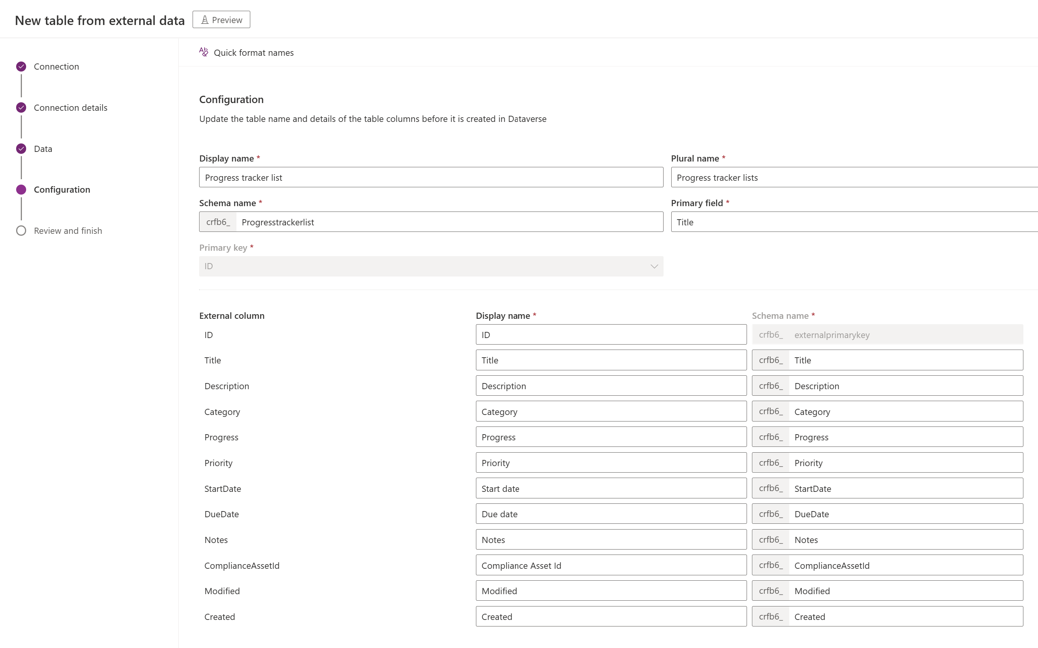The height and width of the screenshot is (648, 1038).
Task: Select the Review and finish step
Action: click(x=68, y=230)
